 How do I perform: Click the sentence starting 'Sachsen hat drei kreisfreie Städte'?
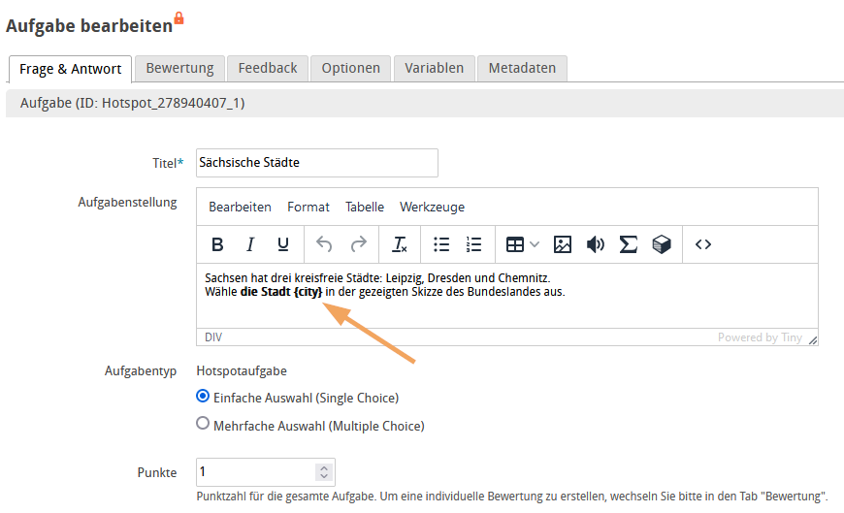coord(377,278)
